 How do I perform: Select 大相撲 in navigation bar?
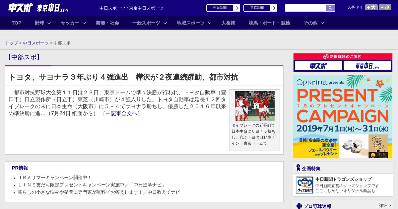click(x=228, y=23)
